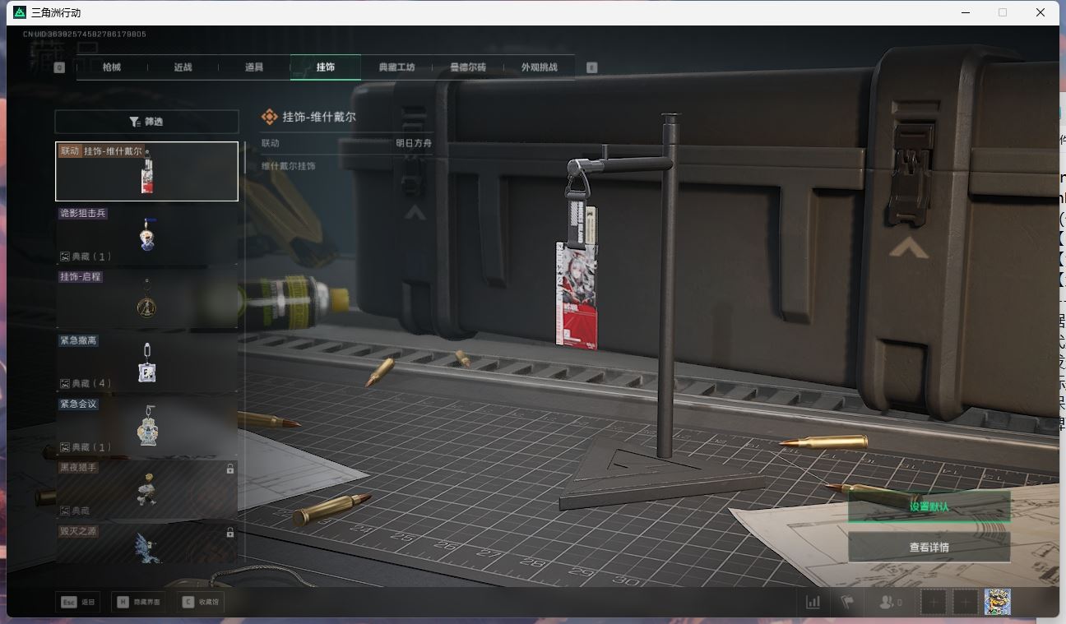Open the statistics bar chart icon
This screenshot has width=1066, height=624.
(x=813, y=602)
